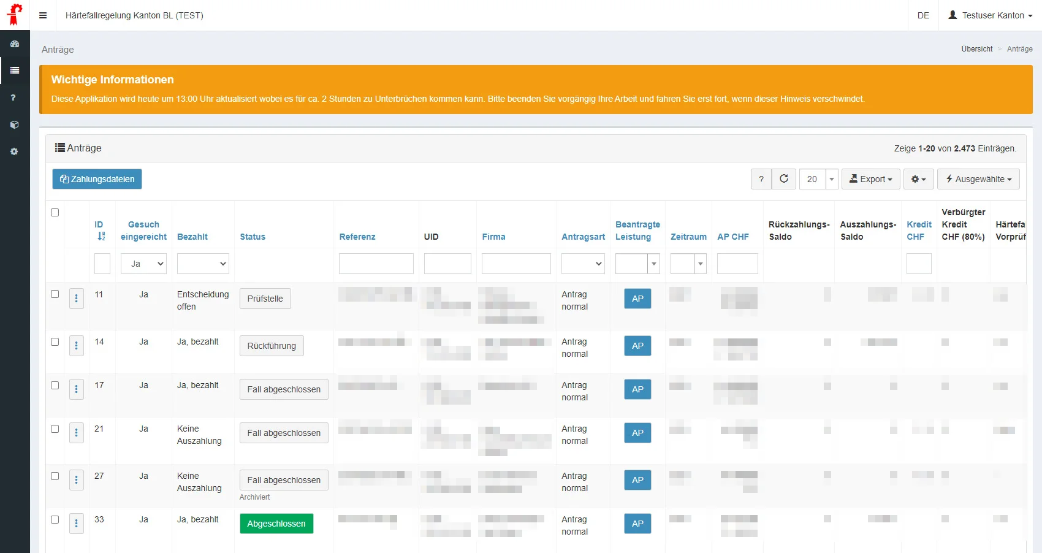Click the refresh table button
Viewport: 1042px width, 553px height.
click(x=784, y=179)
